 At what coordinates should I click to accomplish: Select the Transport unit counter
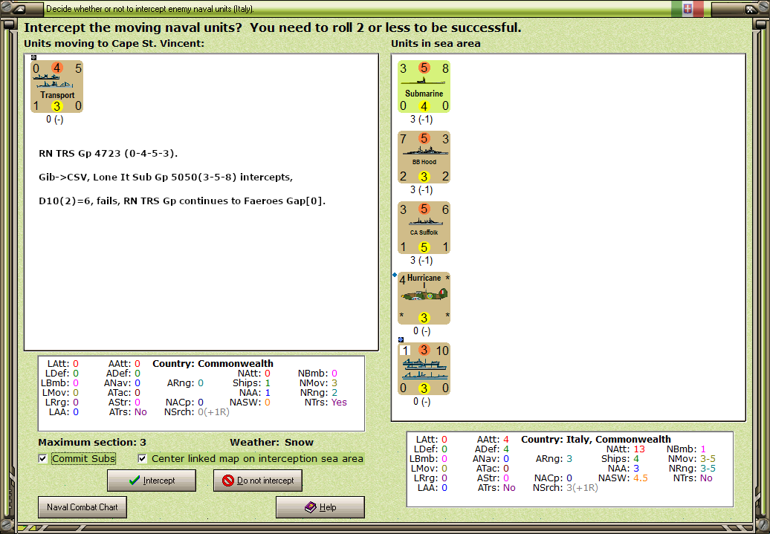click(x=56, y=86)
